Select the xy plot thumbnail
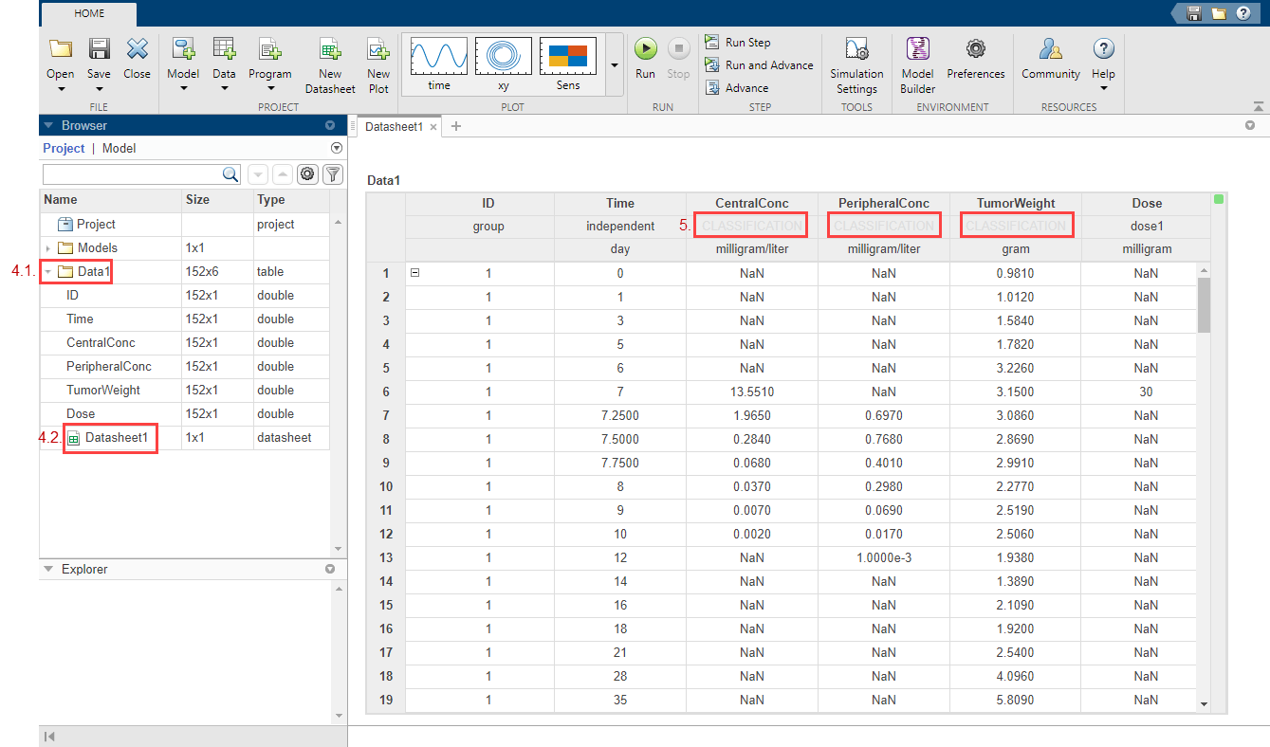The width and height of the screenshot is (1270, 747). pos(504,59)
